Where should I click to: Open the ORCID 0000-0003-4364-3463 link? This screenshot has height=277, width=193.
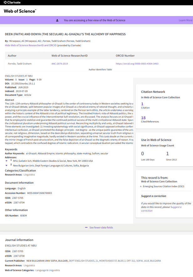(x=137, y=63)
